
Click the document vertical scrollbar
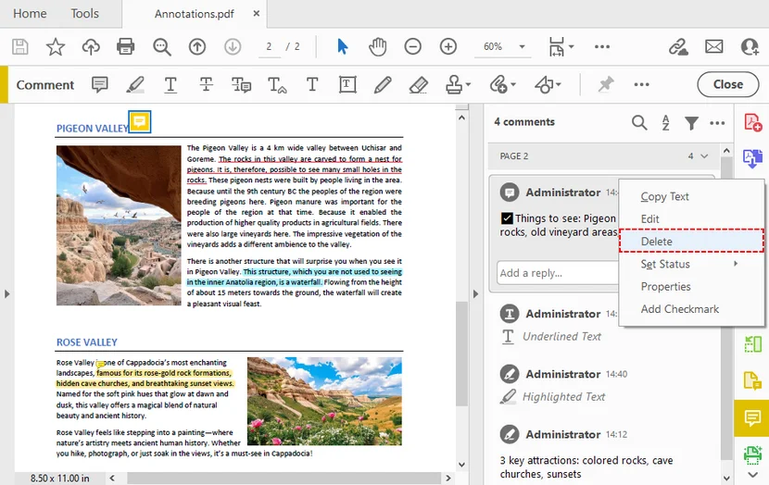tap(461, 354)
